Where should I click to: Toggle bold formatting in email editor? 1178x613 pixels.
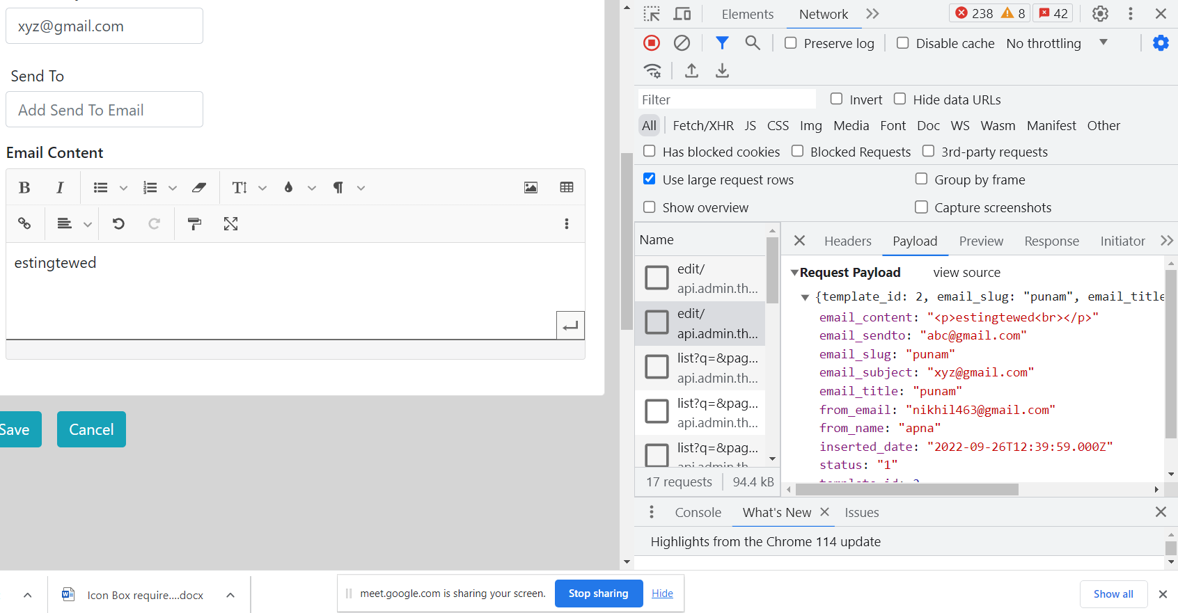click(x=24, y=187)
